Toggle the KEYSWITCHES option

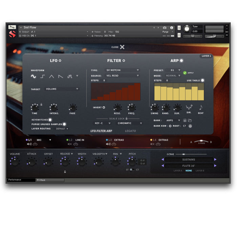(50, 120)
